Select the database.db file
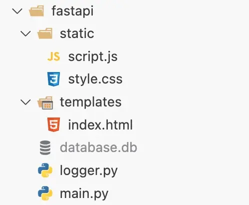 [x=98, y=147]
